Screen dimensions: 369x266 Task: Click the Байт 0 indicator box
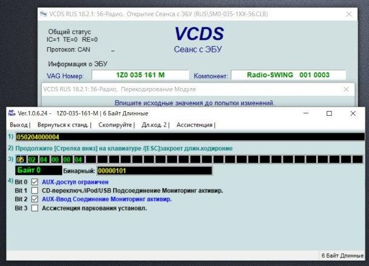click(x=39, y=170)
